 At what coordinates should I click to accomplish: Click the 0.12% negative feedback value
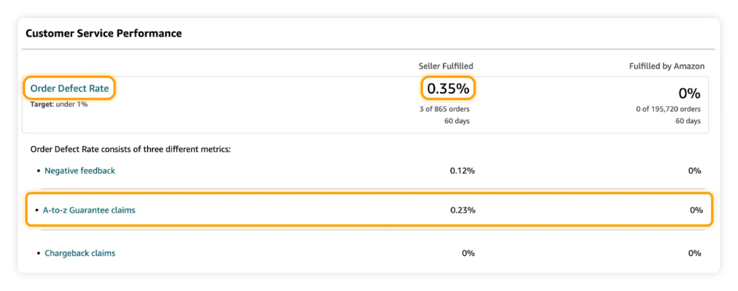(462, 171)
